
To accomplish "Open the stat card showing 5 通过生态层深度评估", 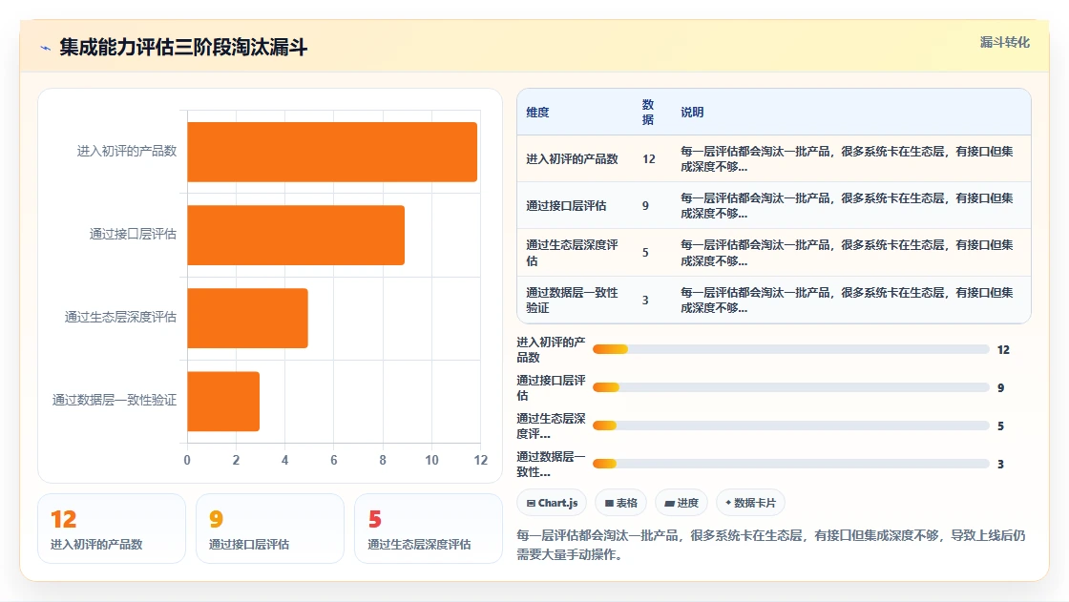I will pyautogui.click(x=429, y=529).
